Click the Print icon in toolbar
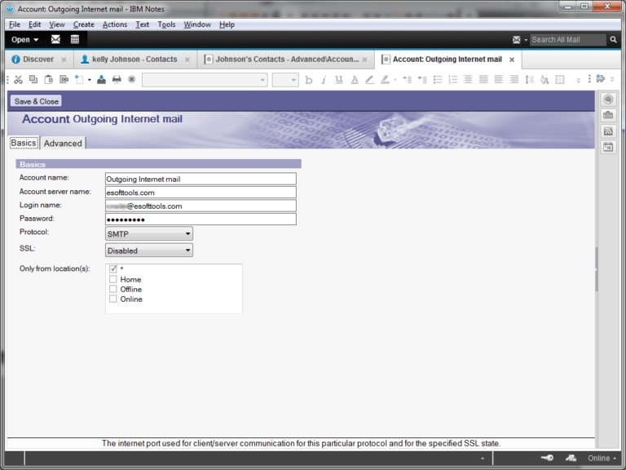 pyautogui.click(x=117, y=79)
